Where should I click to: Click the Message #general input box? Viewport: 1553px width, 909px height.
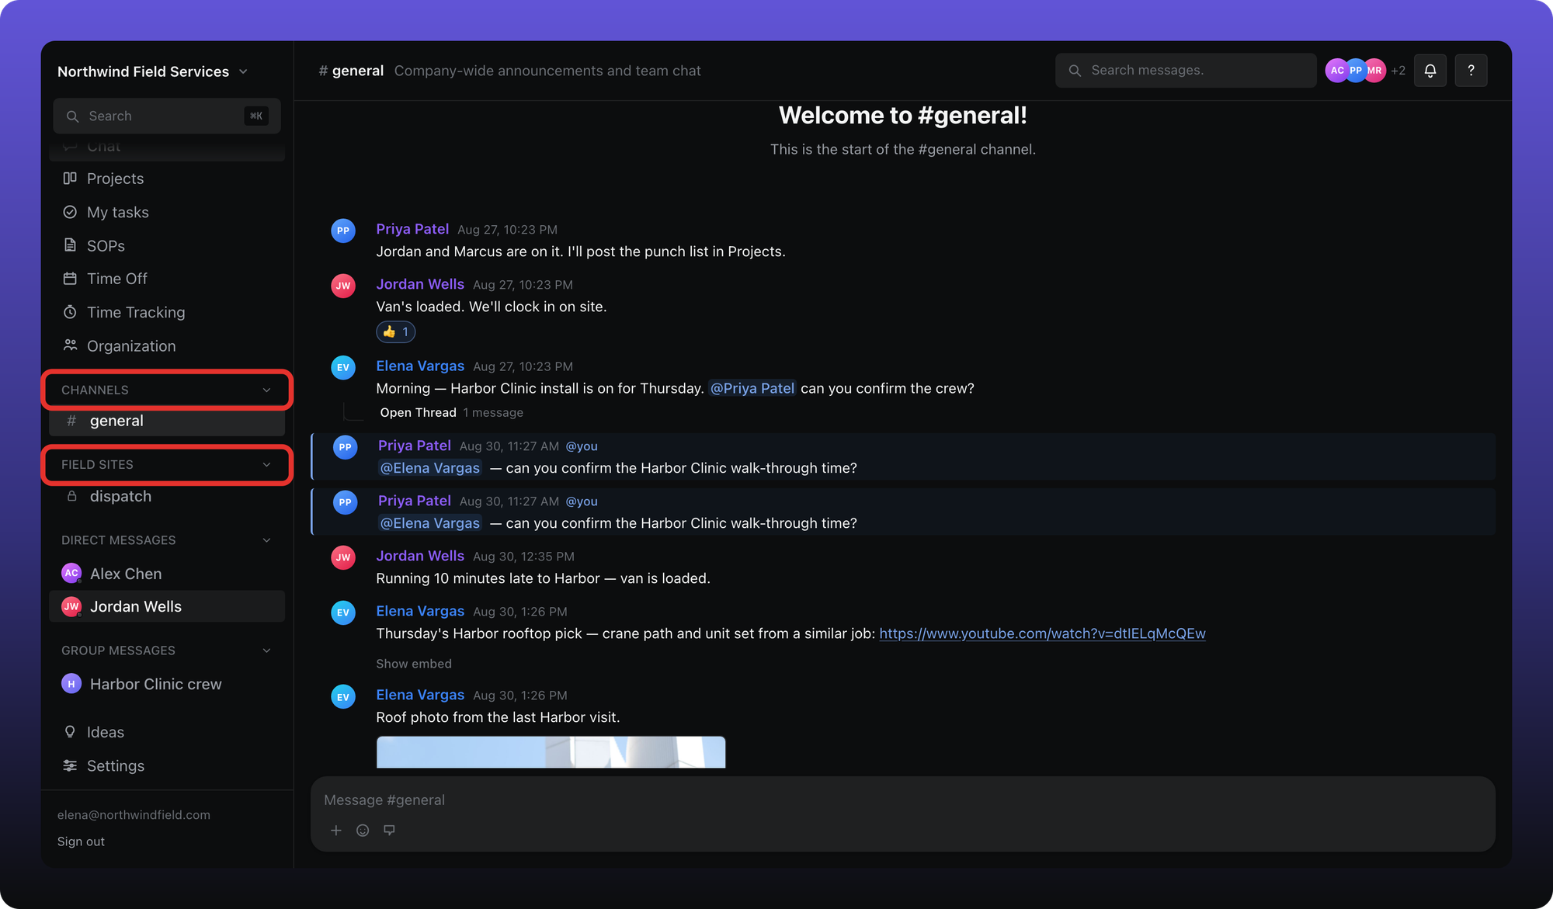click(x=902, y=800)
